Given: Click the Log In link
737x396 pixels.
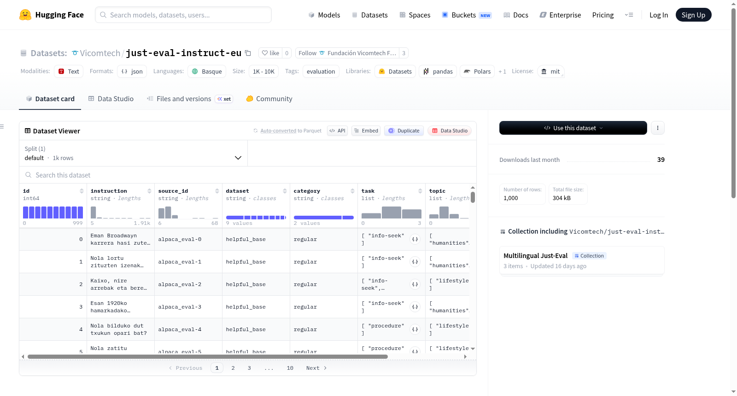Looking at the screenshot, I should [x=659, y=15].
